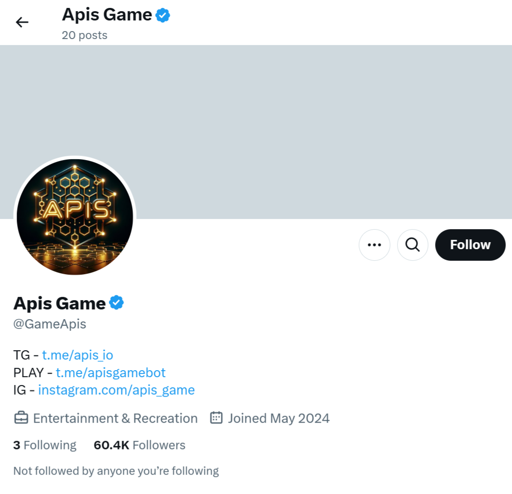Click the Not followed by anyone text
The width and height of the screenshot is (512, 494).
tap(116, 470)
